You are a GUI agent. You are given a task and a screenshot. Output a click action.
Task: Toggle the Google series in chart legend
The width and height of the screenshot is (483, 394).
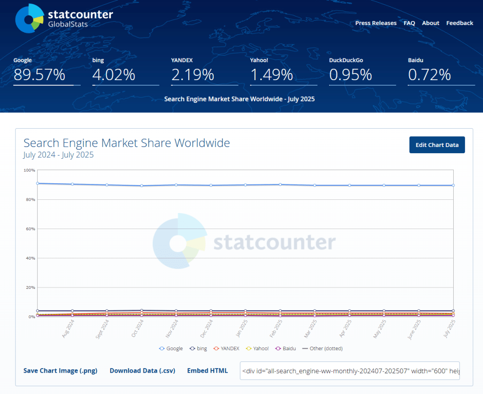tap(171, 348)
